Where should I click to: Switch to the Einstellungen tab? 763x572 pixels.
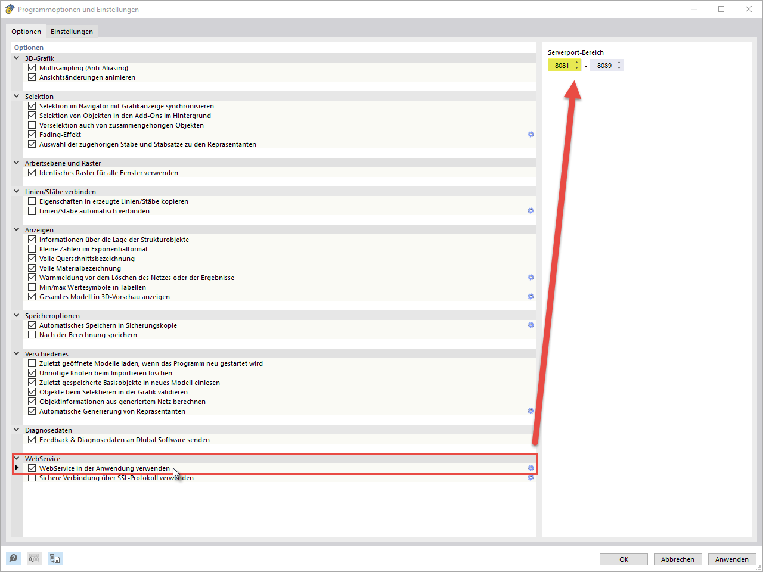[72, 30]
